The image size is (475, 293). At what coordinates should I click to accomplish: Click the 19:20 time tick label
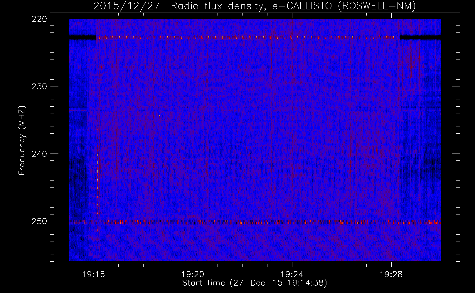point(193,274)
